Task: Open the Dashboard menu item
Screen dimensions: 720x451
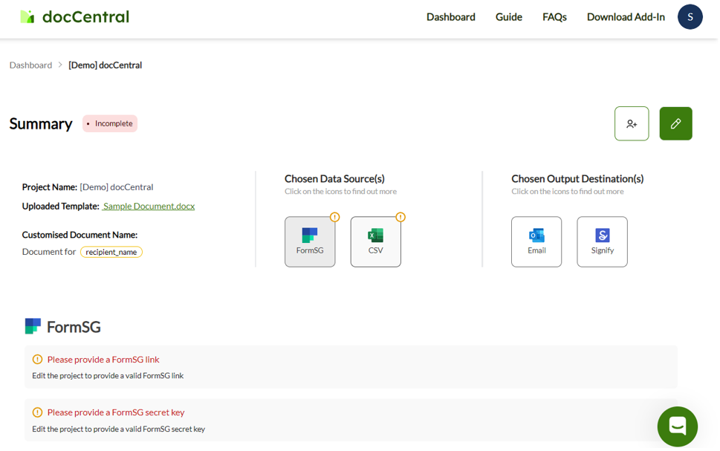Action: [450, 16]
